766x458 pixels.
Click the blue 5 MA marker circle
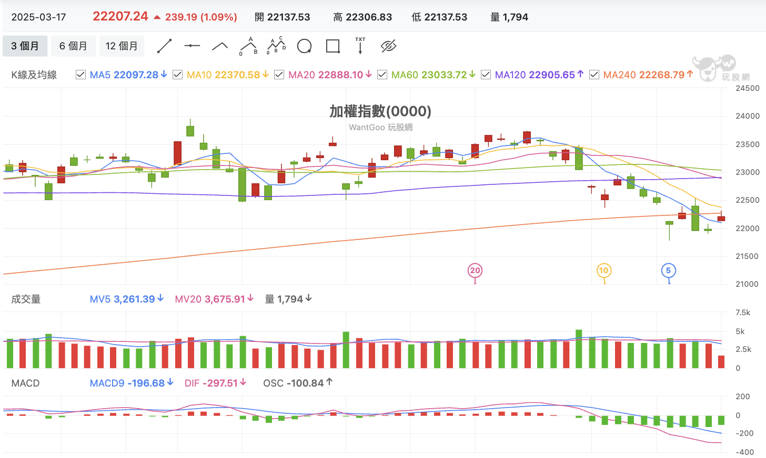pos(668,270)
